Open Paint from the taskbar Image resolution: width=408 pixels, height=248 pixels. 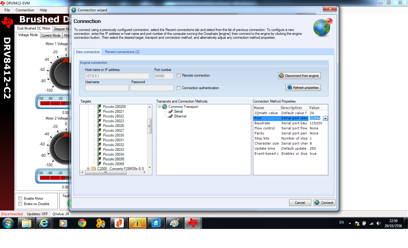tap(174, 223)
